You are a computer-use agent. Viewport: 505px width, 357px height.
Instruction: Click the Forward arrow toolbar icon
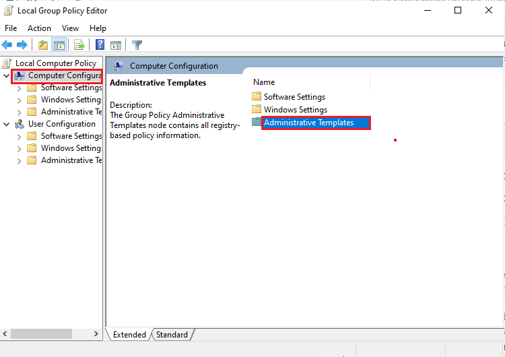(x=22, y=44)
